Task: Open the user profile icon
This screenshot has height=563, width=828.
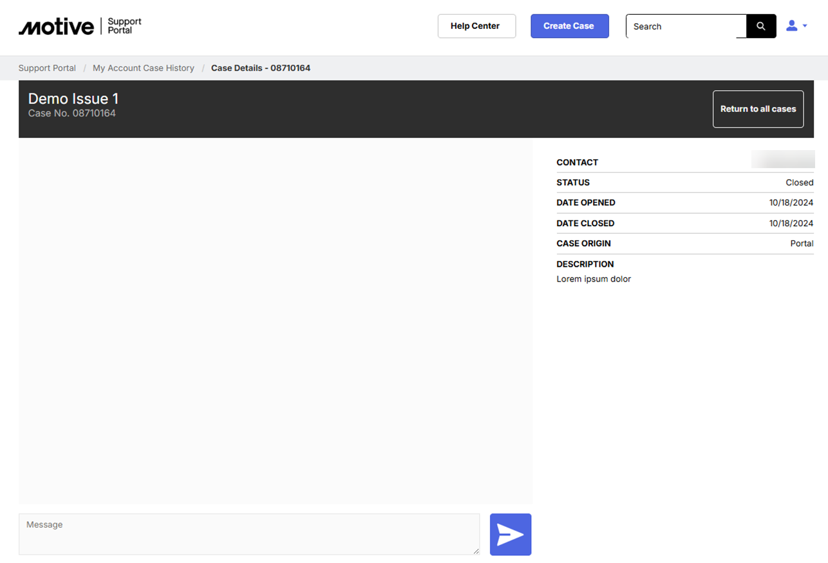Action: pyautogui.click(x=792, y=26)
